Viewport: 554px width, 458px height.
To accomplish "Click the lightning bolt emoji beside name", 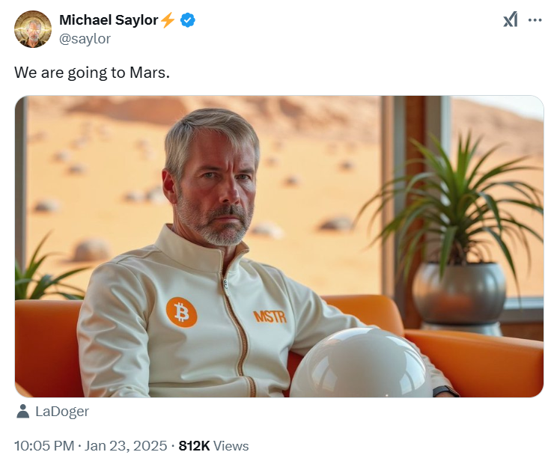I will [x=168, y=20].
